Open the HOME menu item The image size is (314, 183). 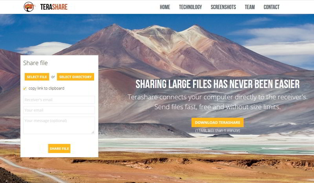165,7
